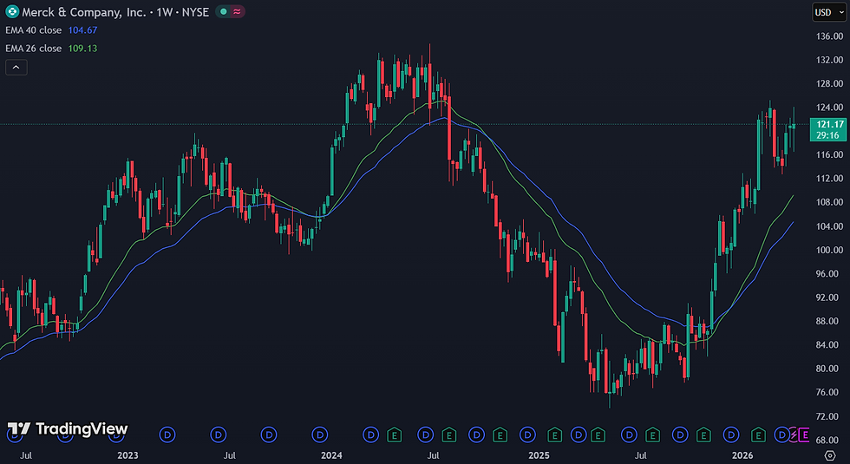Open first earnings E marker after 2025 label

pyautogui.click(x=554, y=435)
